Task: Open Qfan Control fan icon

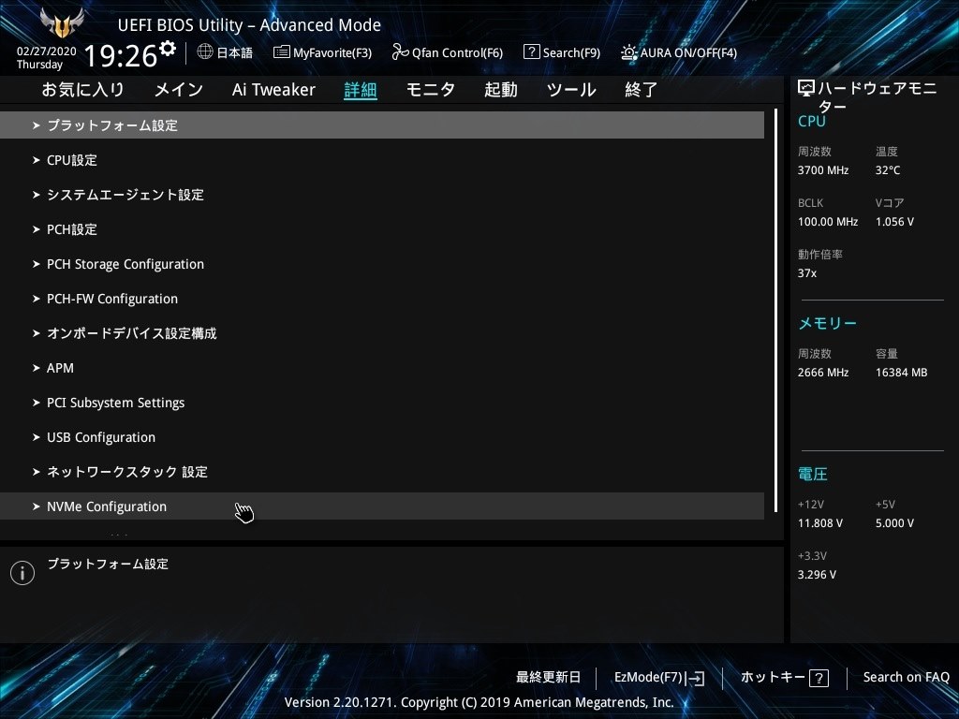Action: click(400, 52)
